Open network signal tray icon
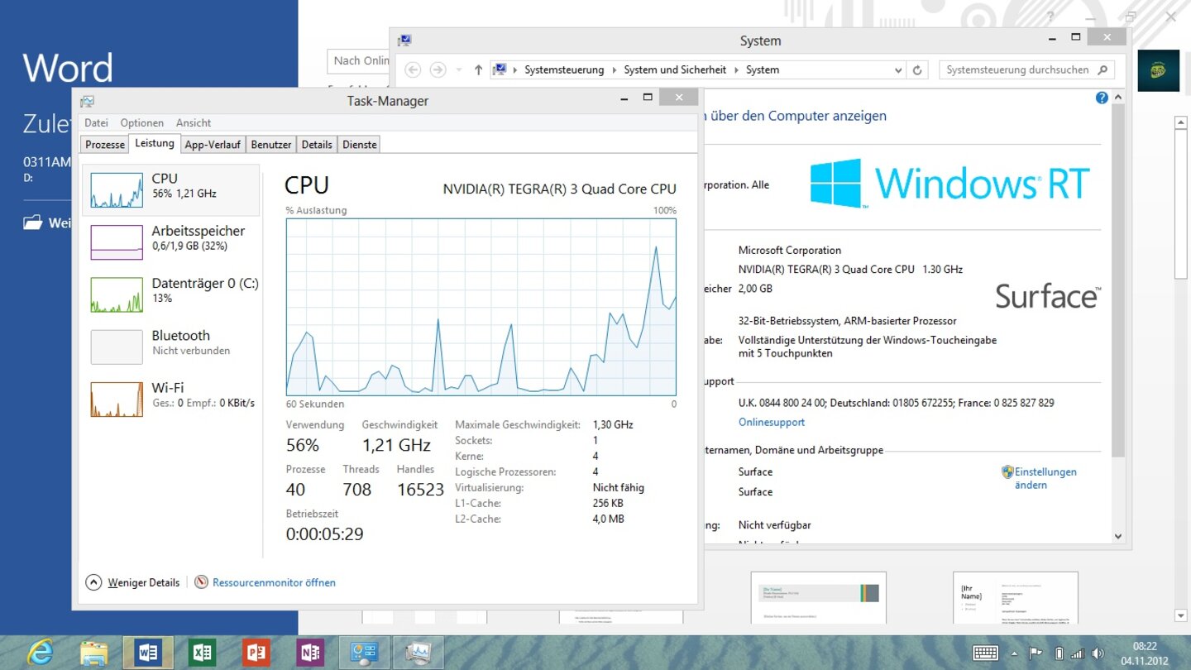Image resolution: width=1191 pixels, height=670 pixels. [1077, 653]
